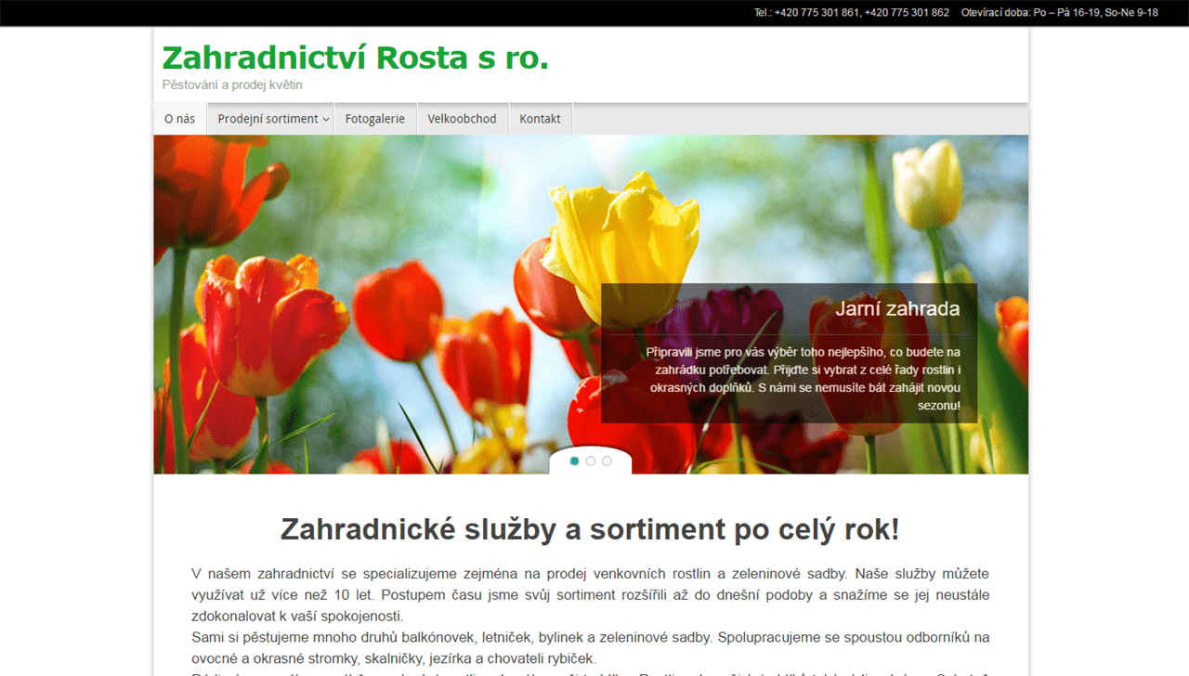1189x676 pixels.
Task: Click the slide caption text starting Připravili jsme
Action: [803, 379]
